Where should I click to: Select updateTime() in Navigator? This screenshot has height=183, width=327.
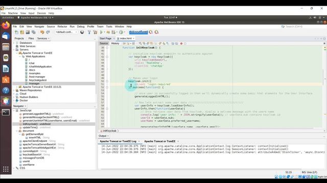(30, 128)
